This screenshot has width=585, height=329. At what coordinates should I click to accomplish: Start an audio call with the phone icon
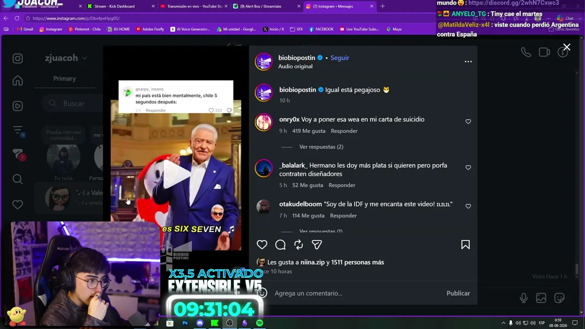click(x=526, y=52)
